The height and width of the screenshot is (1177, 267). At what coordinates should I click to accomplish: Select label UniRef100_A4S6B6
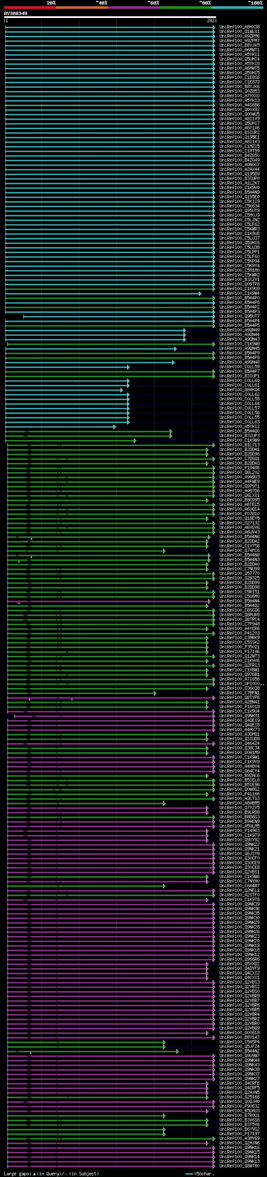coord(239,105)
